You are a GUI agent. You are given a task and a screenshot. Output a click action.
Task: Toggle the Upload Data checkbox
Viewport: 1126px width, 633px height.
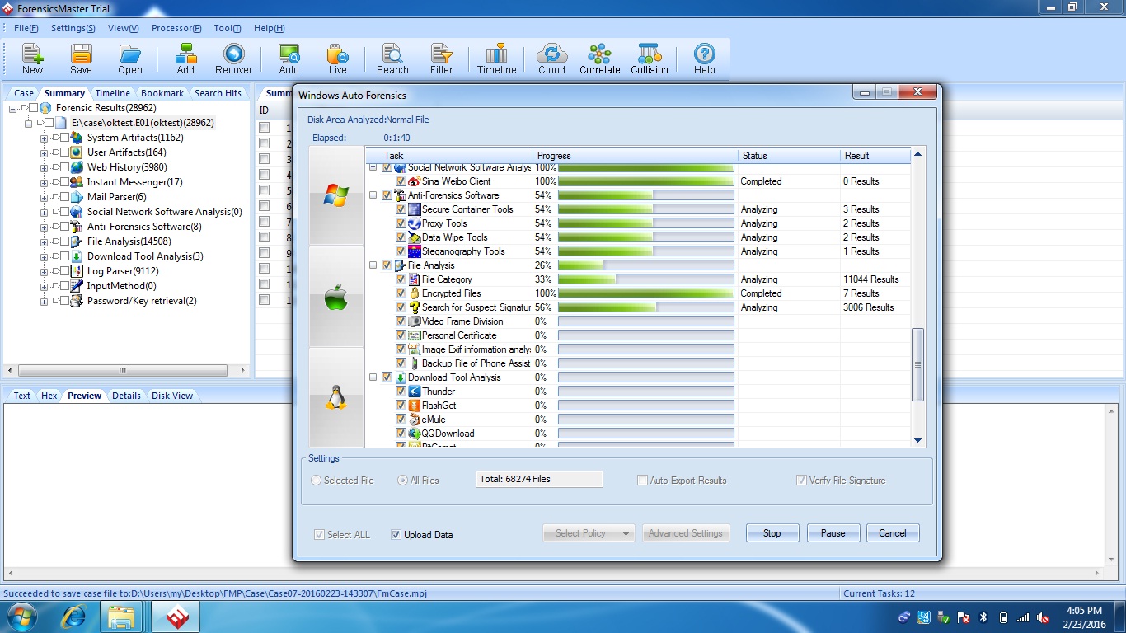point(396,534)
